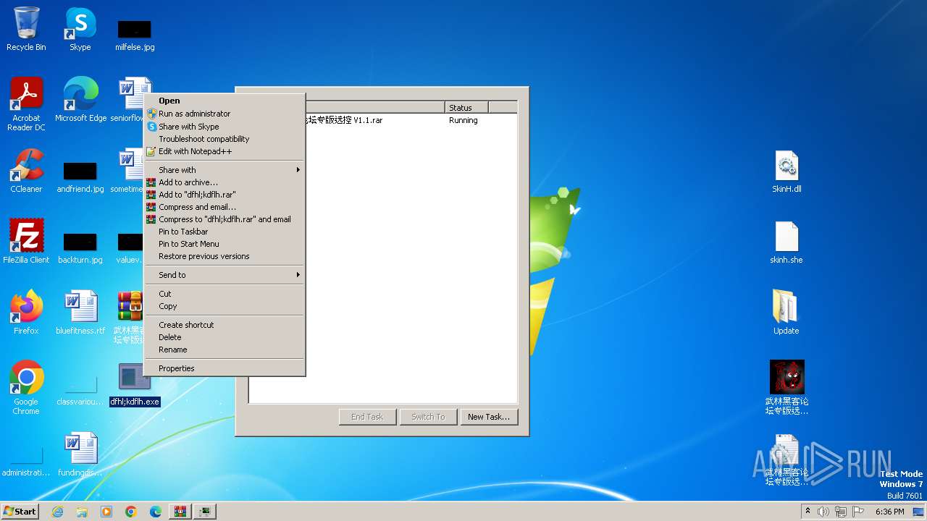Open Windows Media Player taskbar icon
This screenshot has height=521, width=927.
pos(106,512)
